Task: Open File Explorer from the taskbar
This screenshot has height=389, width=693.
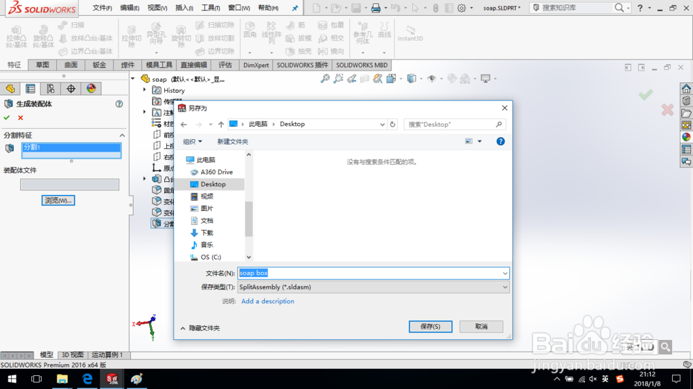Action: [62, 379]
